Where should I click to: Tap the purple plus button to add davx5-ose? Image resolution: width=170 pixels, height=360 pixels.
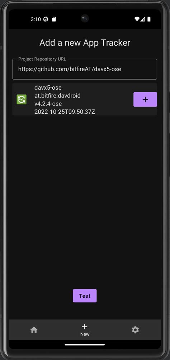click(145, 99)
